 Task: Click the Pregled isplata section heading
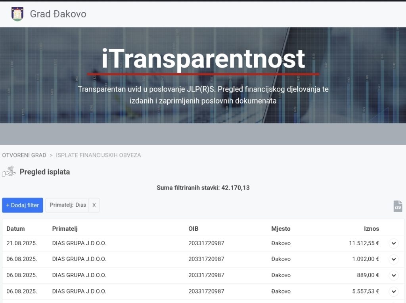tap(44, 172)
